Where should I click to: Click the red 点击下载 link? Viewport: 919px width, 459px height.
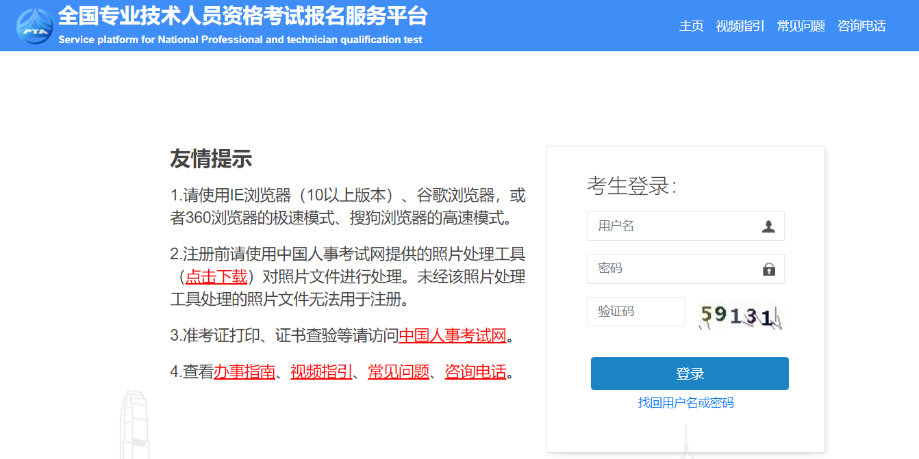click(x=216, y=276)
